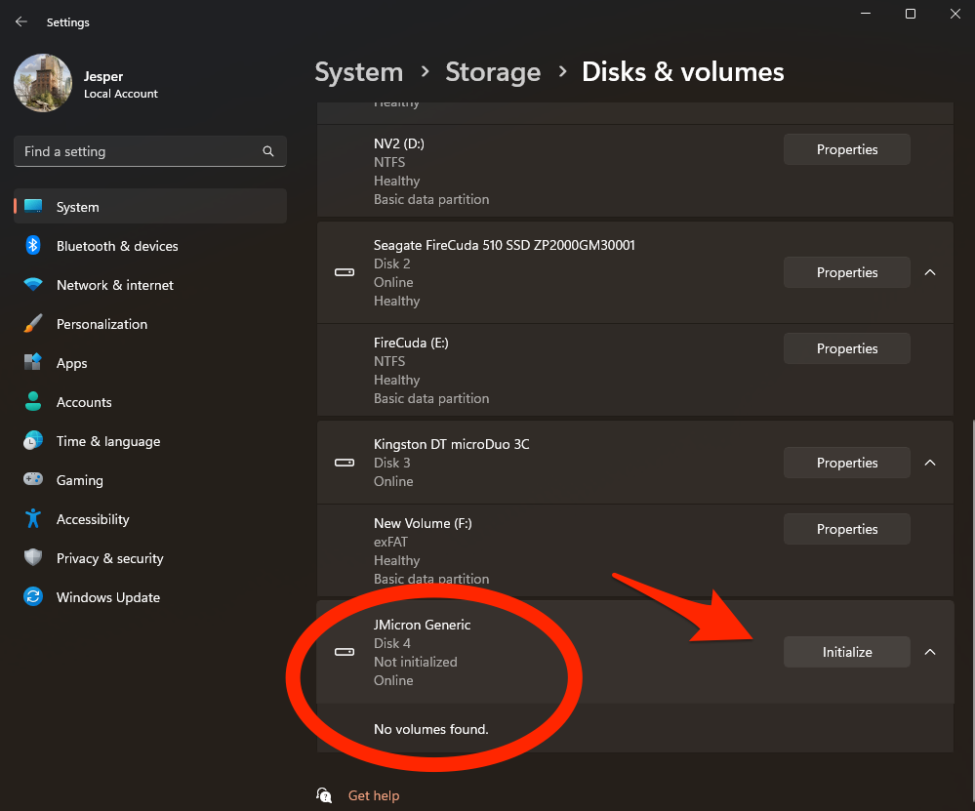975x811 pixels.
Task: Open Windows Update settings
Action: click(x=150, y=597)
